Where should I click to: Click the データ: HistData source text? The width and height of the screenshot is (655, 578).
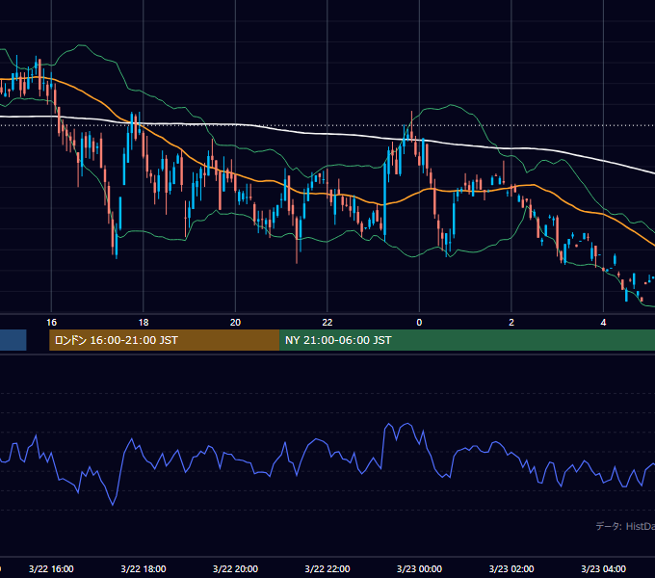point(625,526)
